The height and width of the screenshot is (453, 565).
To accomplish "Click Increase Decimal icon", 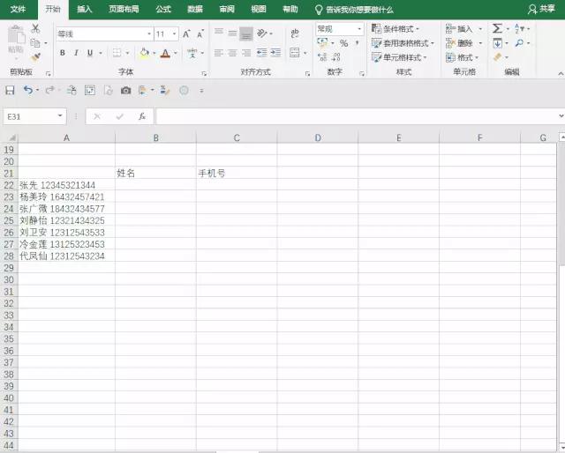I will click(x=322, y=57).
